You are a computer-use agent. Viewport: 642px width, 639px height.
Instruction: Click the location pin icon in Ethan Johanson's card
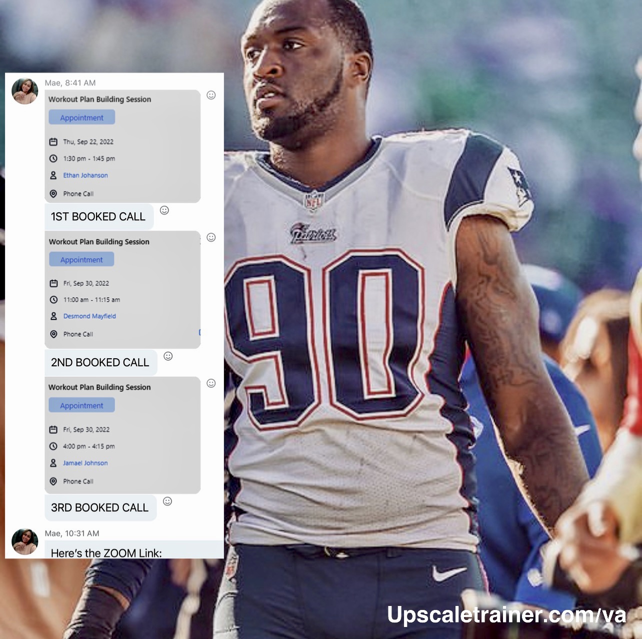[x=53, y=194]
